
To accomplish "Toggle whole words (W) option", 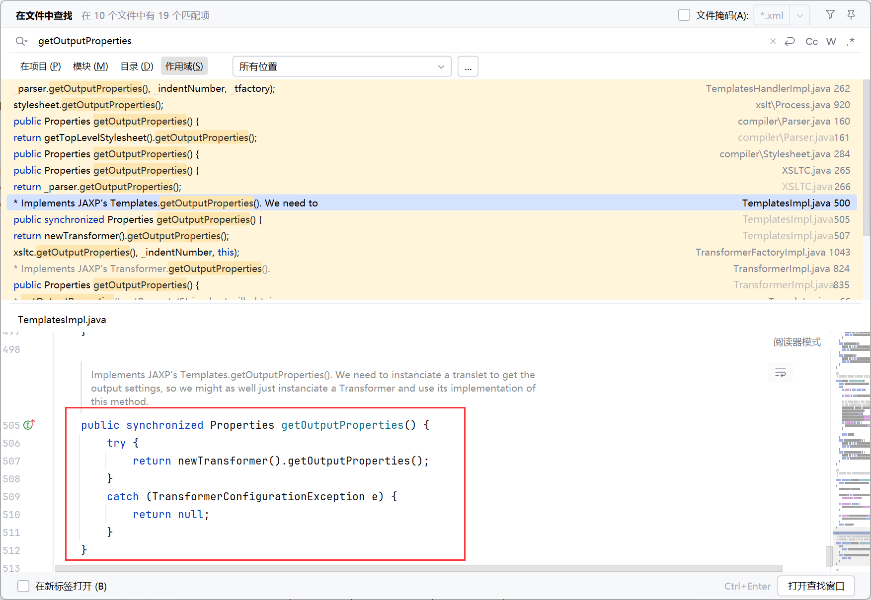I will click(831, 41).
